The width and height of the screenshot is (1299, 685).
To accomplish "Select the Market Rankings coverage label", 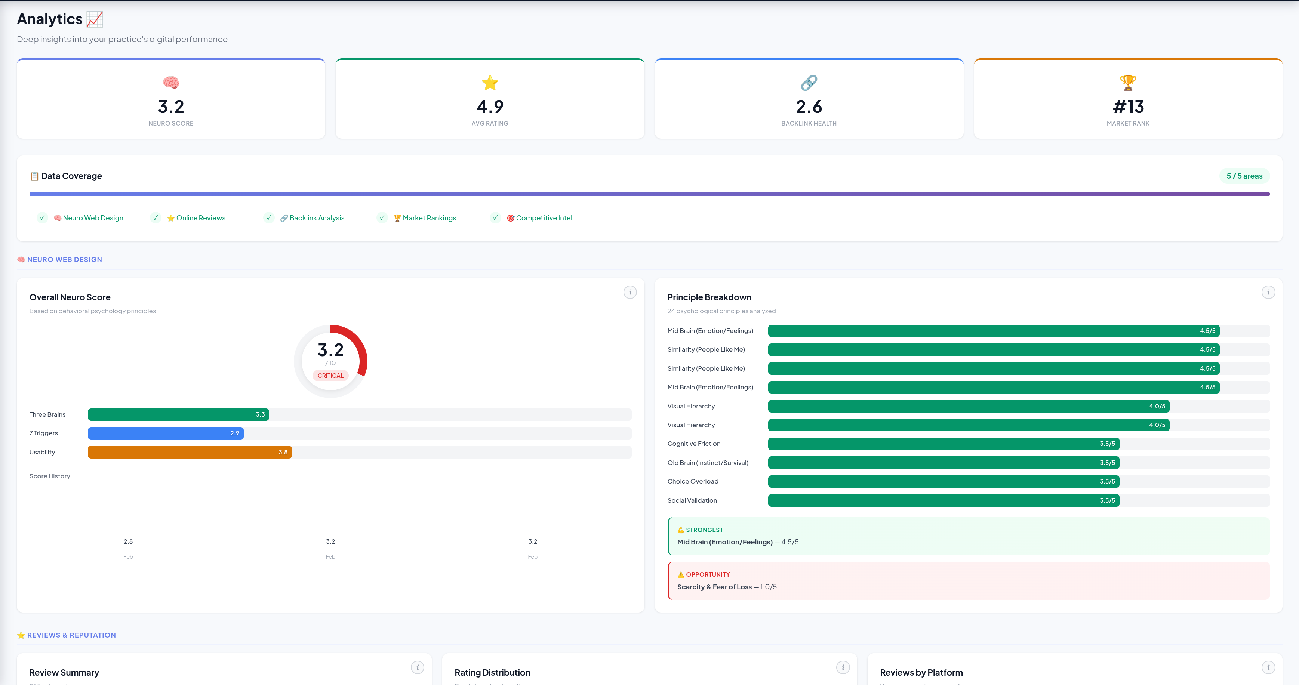I will pos(425,218).
